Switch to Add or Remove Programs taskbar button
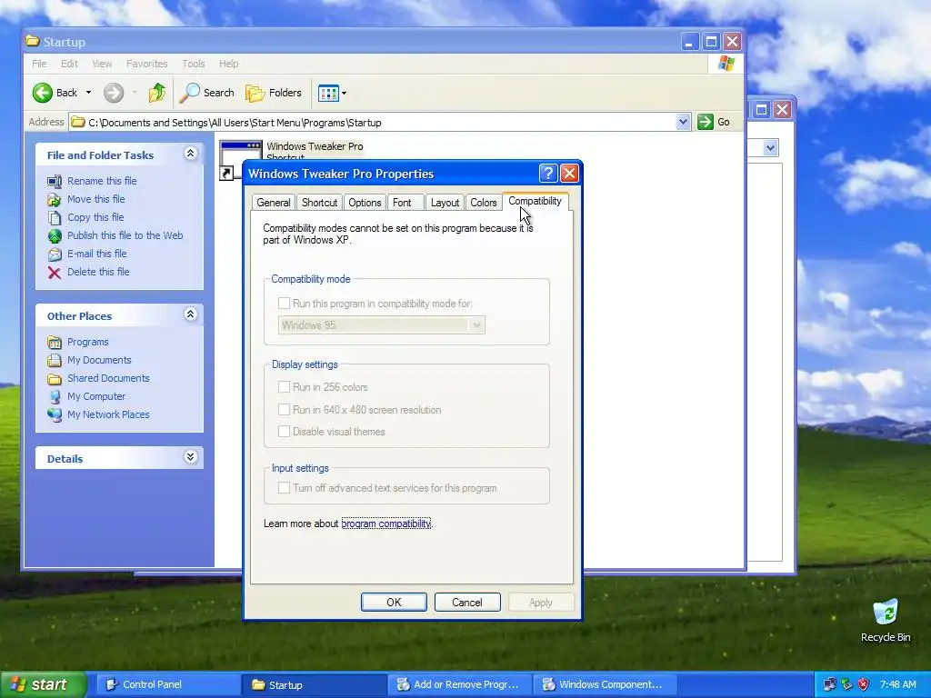 (460, 684)
